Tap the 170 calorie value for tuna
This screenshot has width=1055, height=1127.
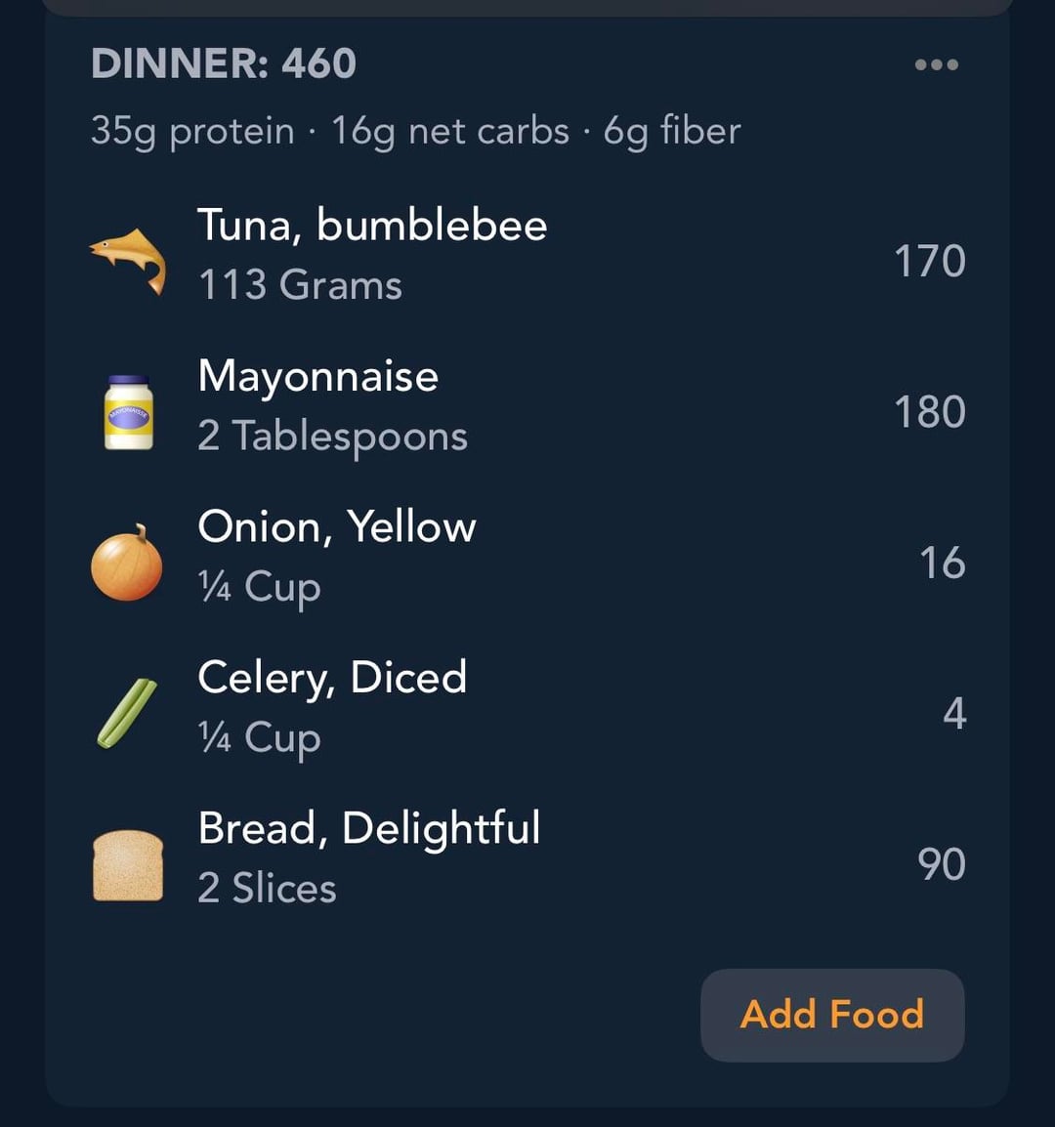tap(929, 262)
